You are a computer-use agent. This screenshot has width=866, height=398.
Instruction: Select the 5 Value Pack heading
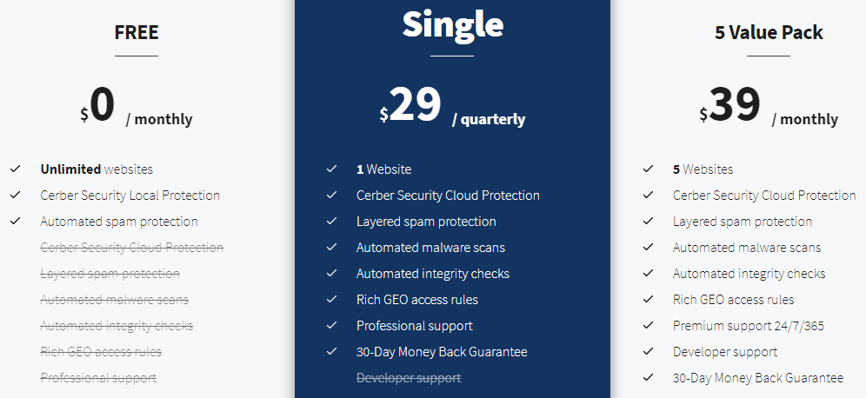(769, 33)
